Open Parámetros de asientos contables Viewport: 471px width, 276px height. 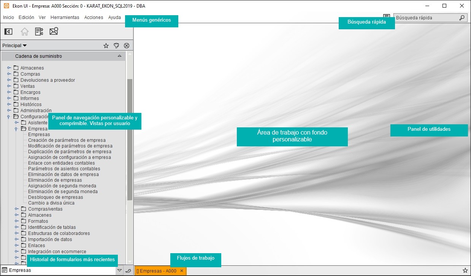tap(64, 169)
